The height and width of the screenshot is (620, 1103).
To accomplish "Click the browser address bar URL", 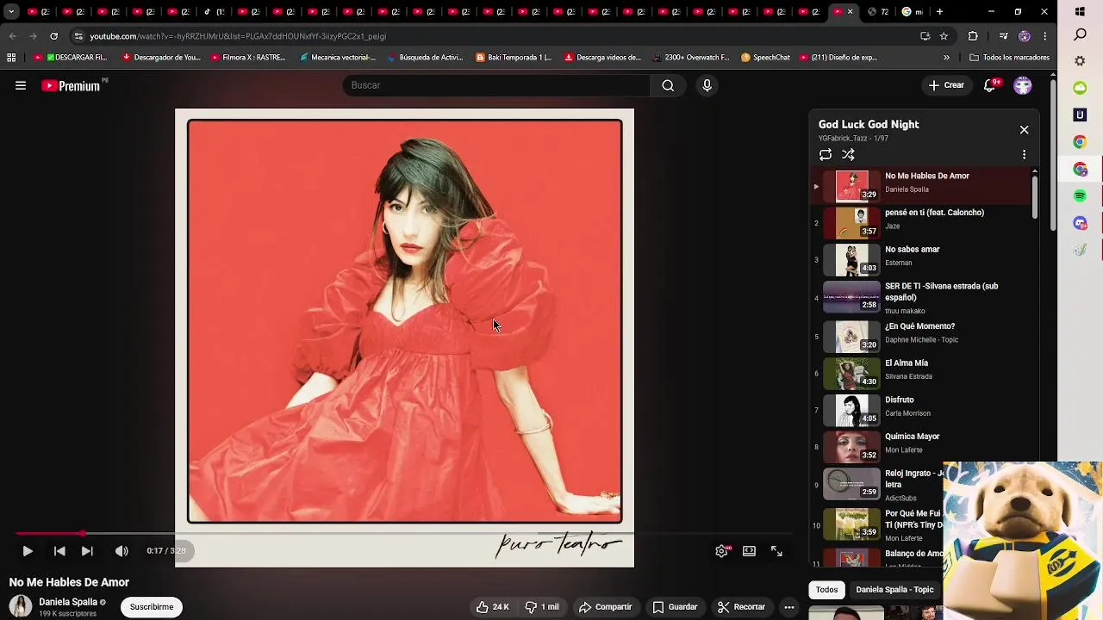I will (x=238, y=36).
